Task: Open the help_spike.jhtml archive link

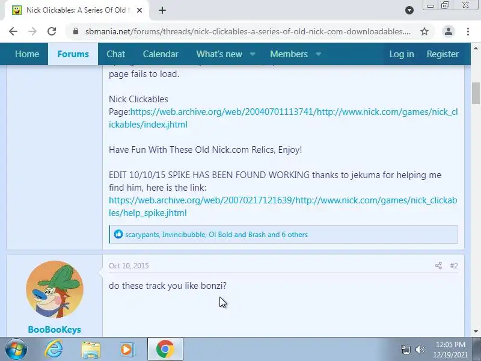Action: point(283,206)
